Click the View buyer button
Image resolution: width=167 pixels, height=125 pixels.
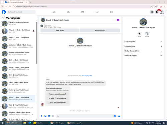pos(60,30)
